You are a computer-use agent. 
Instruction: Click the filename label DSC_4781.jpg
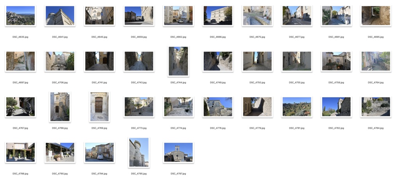click(297, 128)
